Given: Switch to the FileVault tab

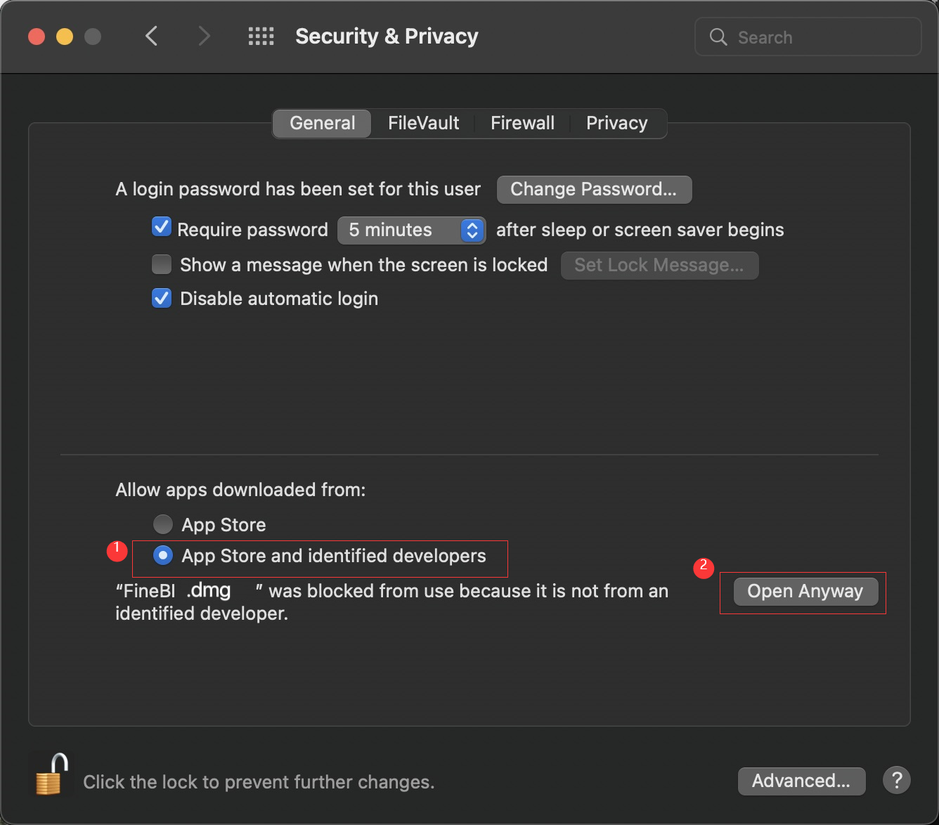Looking at the screenshot, I should coord(423,124).
